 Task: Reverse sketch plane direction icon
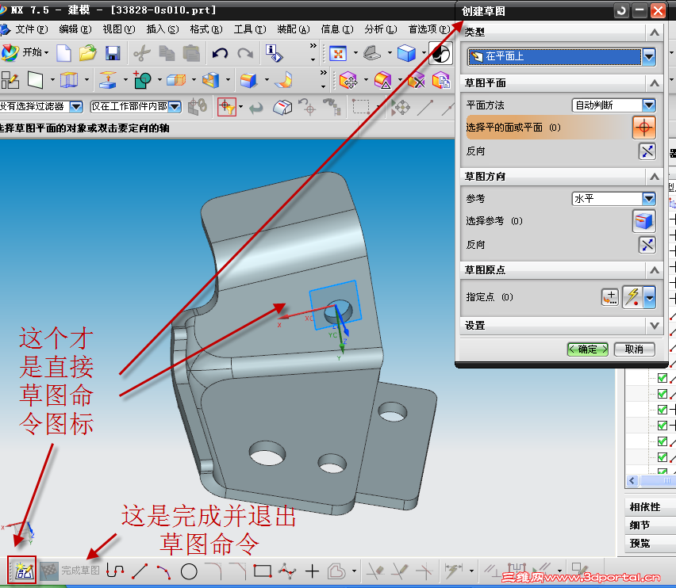[x=647, y=151]
